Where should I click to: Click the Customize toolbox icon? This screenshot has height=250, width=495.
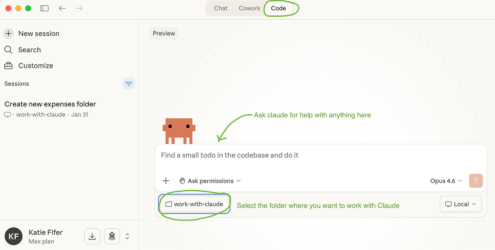8,66
